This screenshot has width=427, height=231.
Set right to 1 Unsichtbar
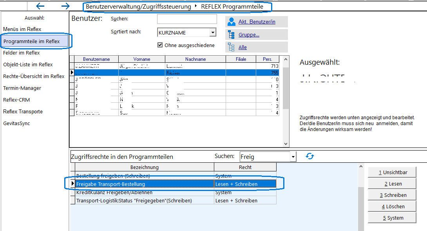[392, 172]
